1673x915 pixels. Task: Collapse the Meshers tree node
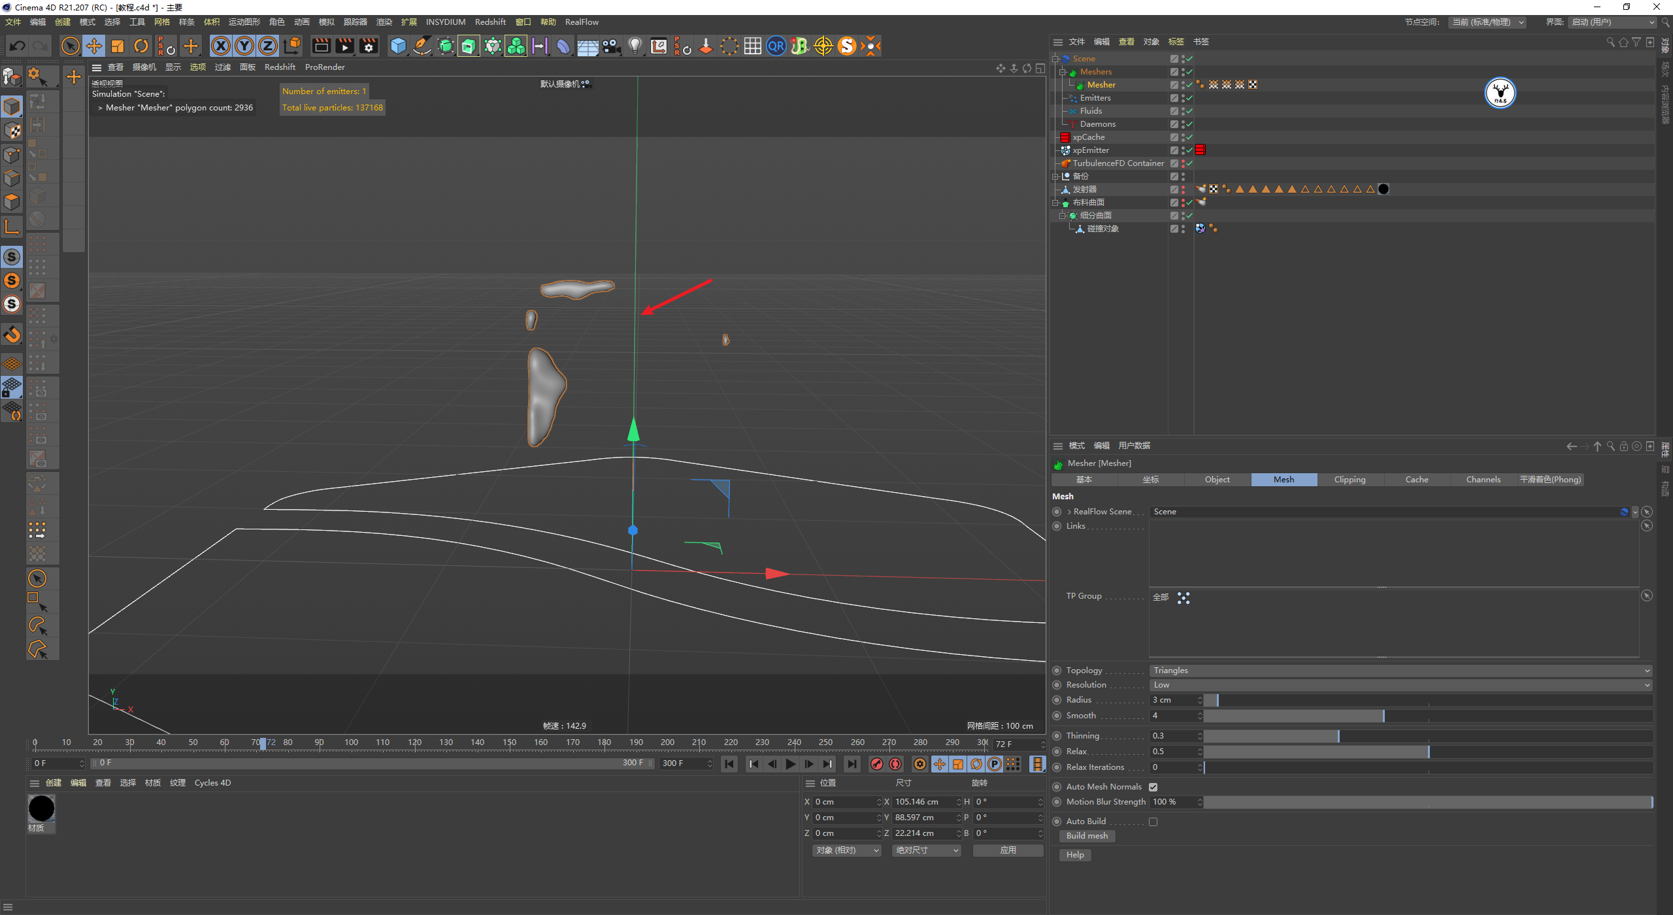coord(1063,72)
